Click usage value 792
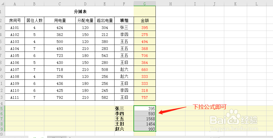Viewport: 273px width, 138px height. pos(60,97)
